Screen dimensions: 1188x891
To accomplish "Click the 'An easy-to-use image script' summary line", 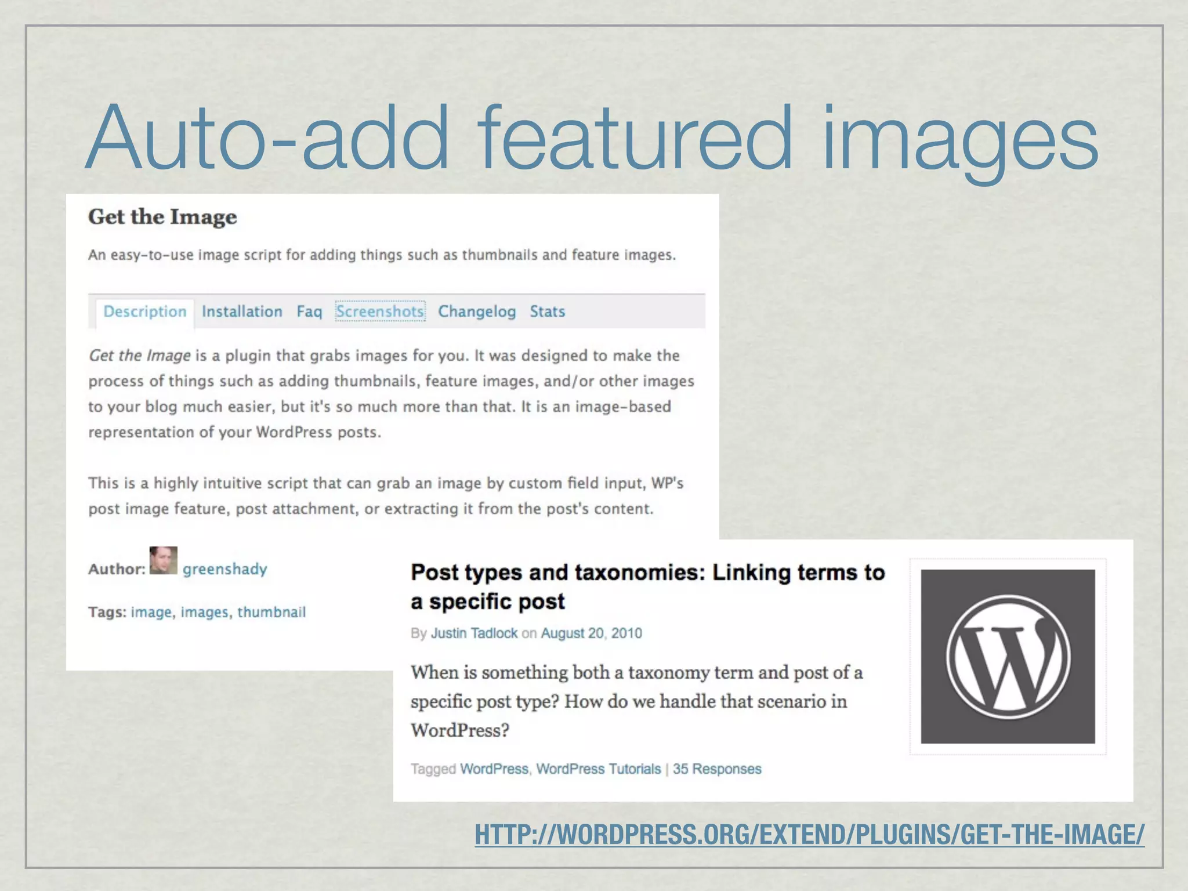I will (382, 255).
